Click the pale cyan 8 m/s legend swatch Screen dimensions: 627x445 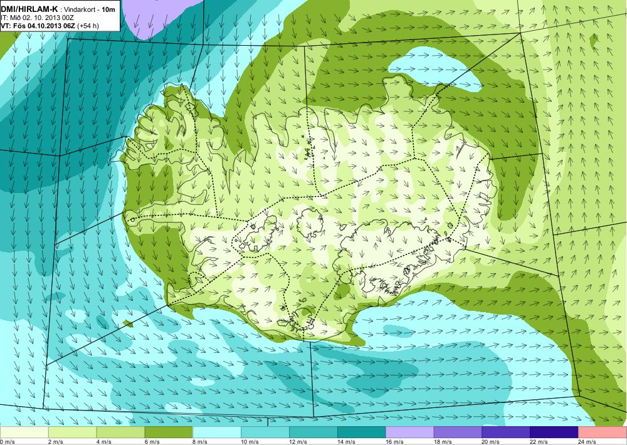pos(217,432)
